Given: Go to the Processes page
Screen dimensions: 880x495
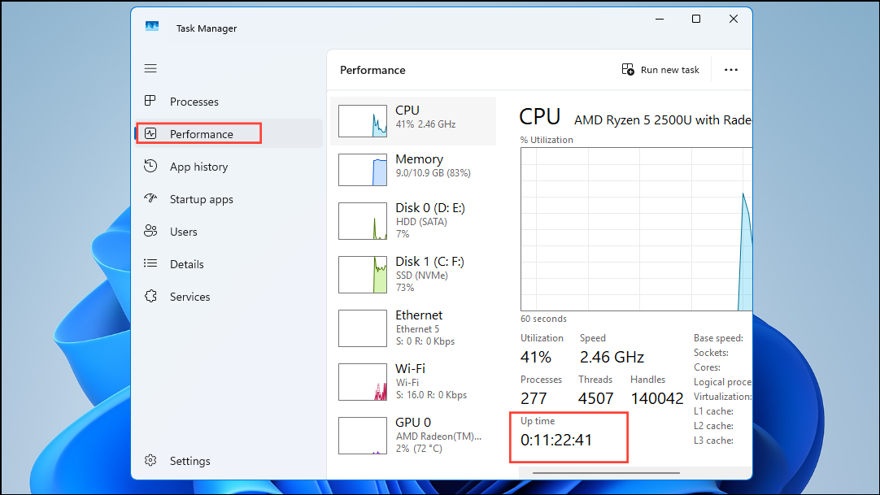Looking at the screenshot, I should tap(229, 102).
